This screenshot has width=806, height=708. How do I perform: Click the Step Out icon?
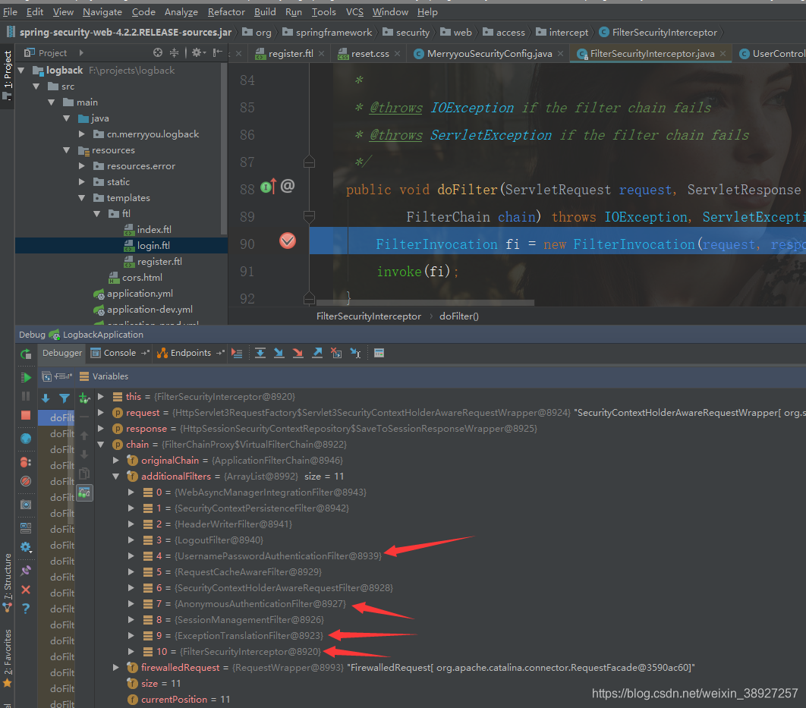[x=317, y=353]
